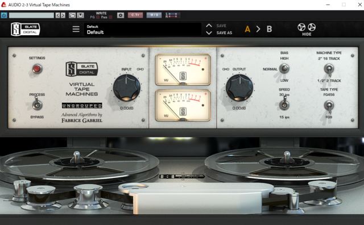Viewport: 364px width, 225px height.
Task: Copy A to B with arrow
Action: click(x=258, y=29)
